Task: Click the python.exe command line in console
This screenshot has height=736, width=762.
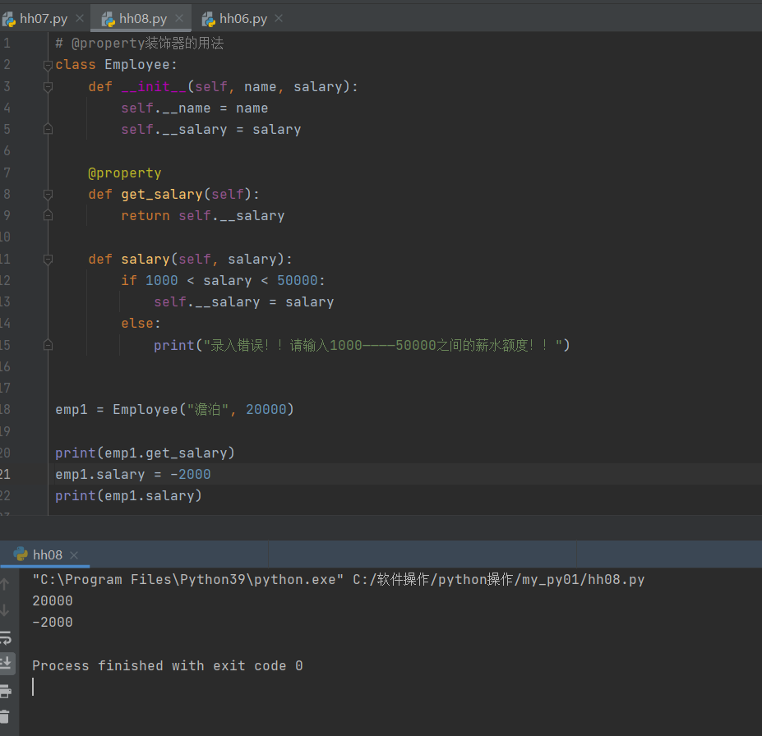Action: pyautogui.click(x=338, y=580)
